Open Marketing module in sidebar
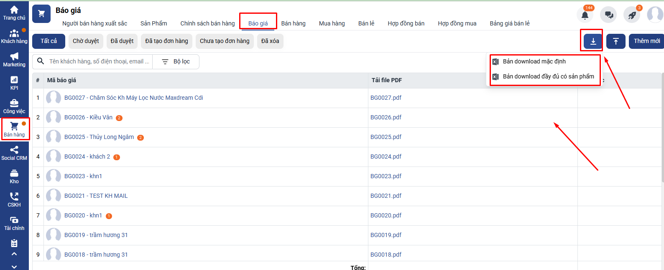The width and height of the screenshot is (664, 270). pyautogui.click(x=14, y=60)
